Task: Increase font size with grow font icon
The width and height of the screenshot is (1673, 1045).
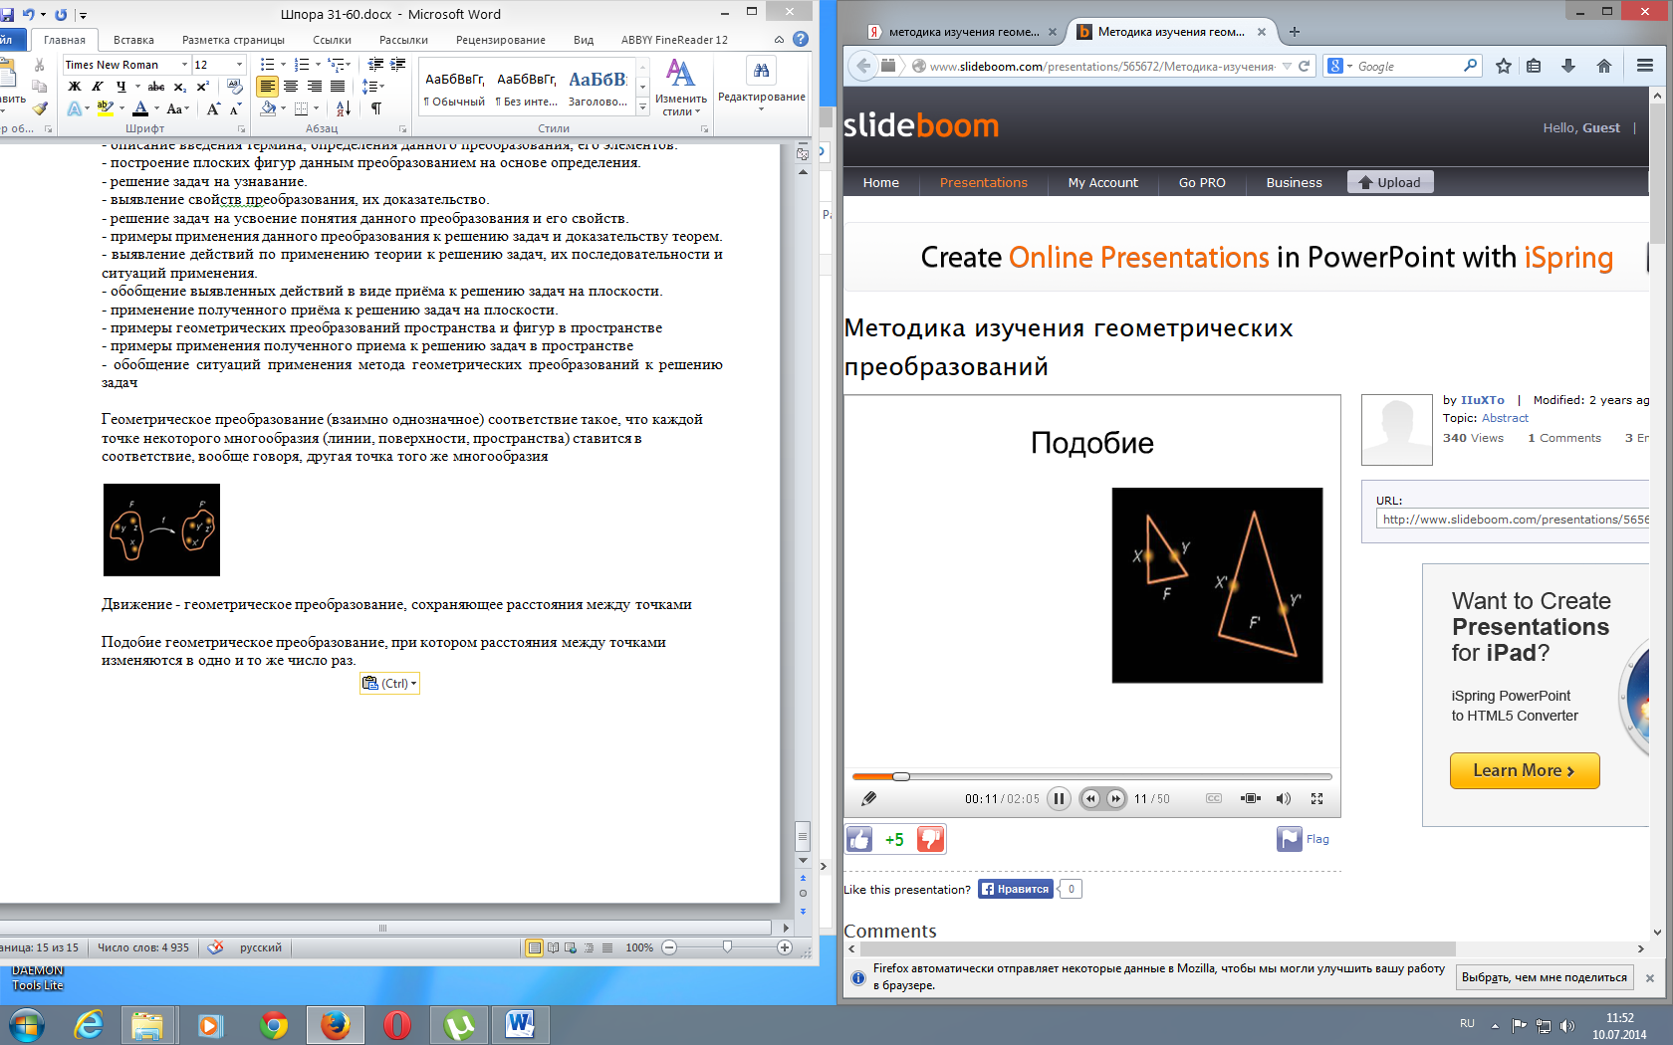Action: (213, 109)
